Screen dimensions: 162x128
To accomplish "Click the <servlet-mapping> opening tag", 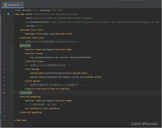I will 30,97.
